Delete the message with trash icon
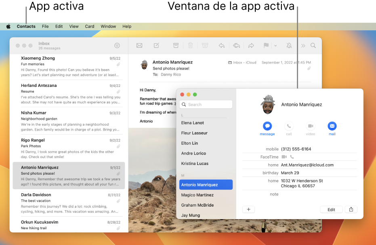 pyautogui.click(x=190, y=45)
